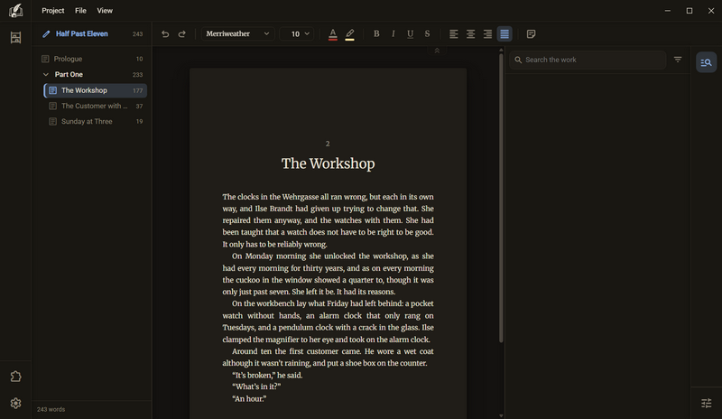Open The Customer with... scene
The height and width of the screenshot is (419, 722).
pyautogui.click(x=96, y=106)
